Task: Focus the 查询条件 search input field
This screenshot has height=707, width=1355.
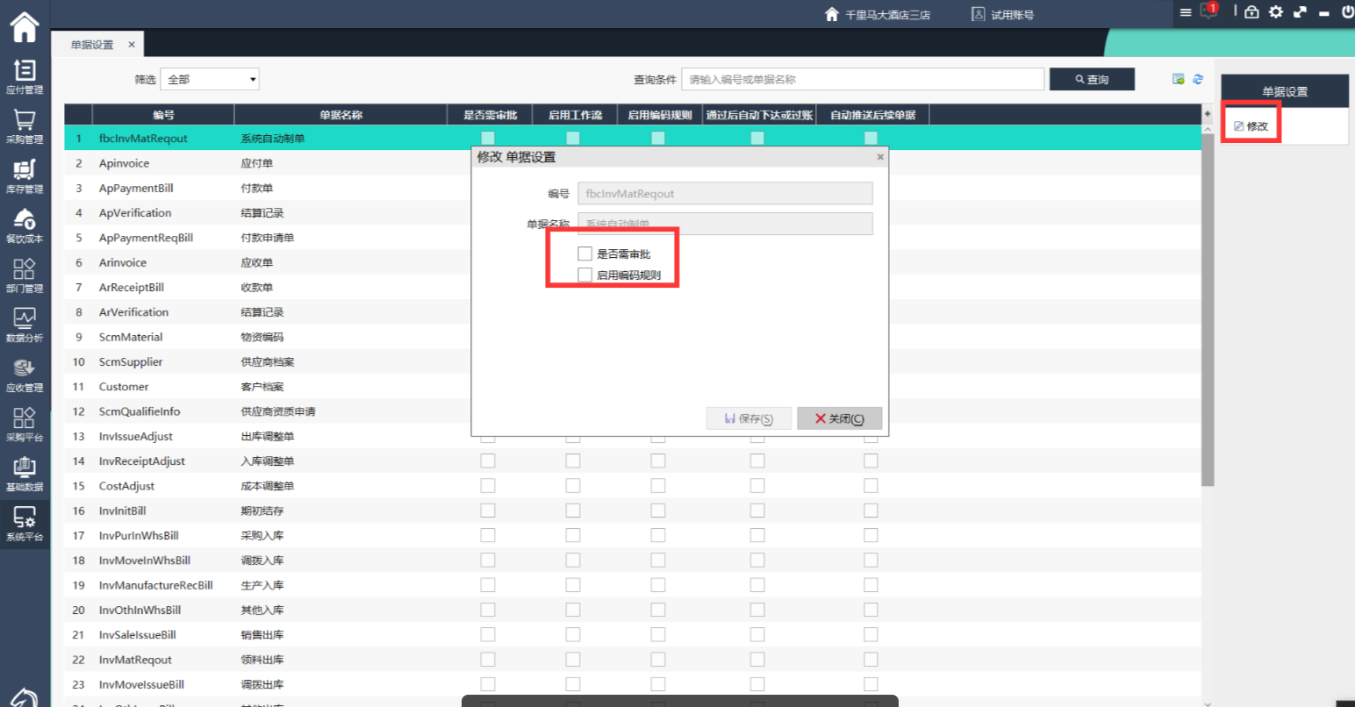Action: 863,80
